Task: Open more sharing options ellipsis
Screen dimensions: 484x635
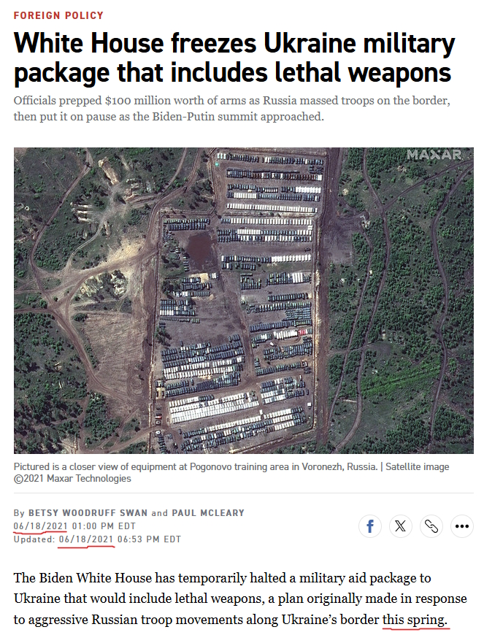Action: tap(462, 526)
